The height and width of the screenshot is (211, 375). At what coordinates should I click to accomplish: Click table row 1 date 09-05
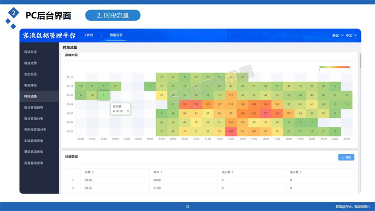click(x=88, y=180)
